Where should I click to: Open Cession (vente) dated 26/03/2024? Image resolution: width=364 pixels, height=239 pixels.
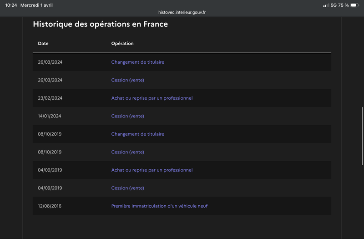(127, 80)
